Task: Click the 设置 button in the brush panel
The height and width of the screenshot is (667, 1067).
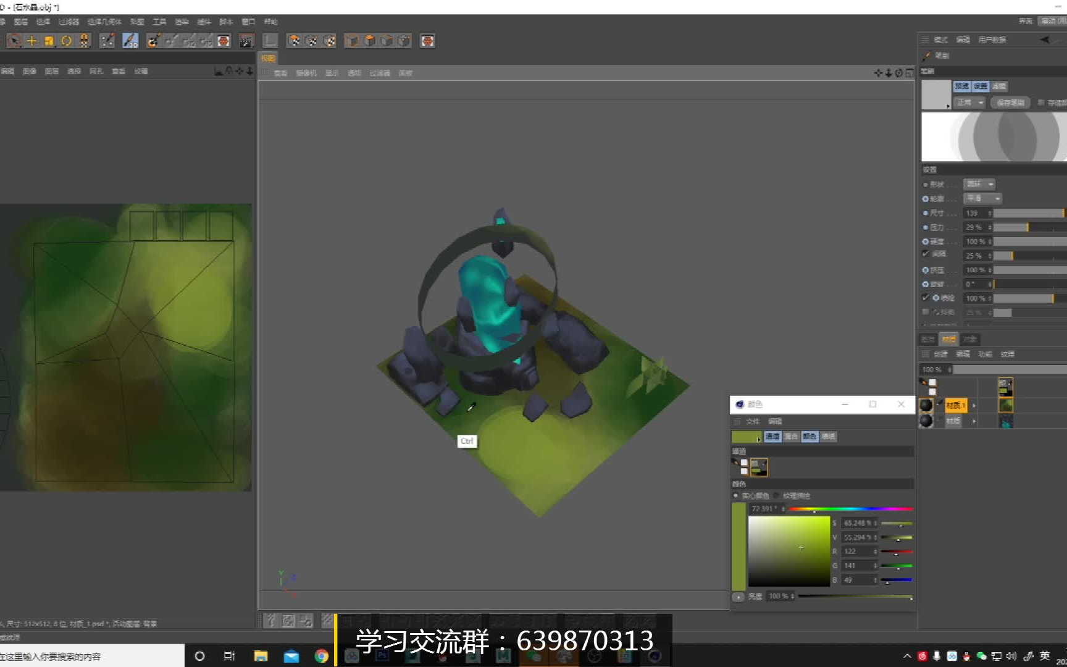Action: [x=980, y=86]
